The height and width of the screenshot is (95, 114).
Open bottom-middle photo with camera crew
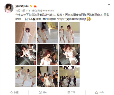(x=47, y=76)
